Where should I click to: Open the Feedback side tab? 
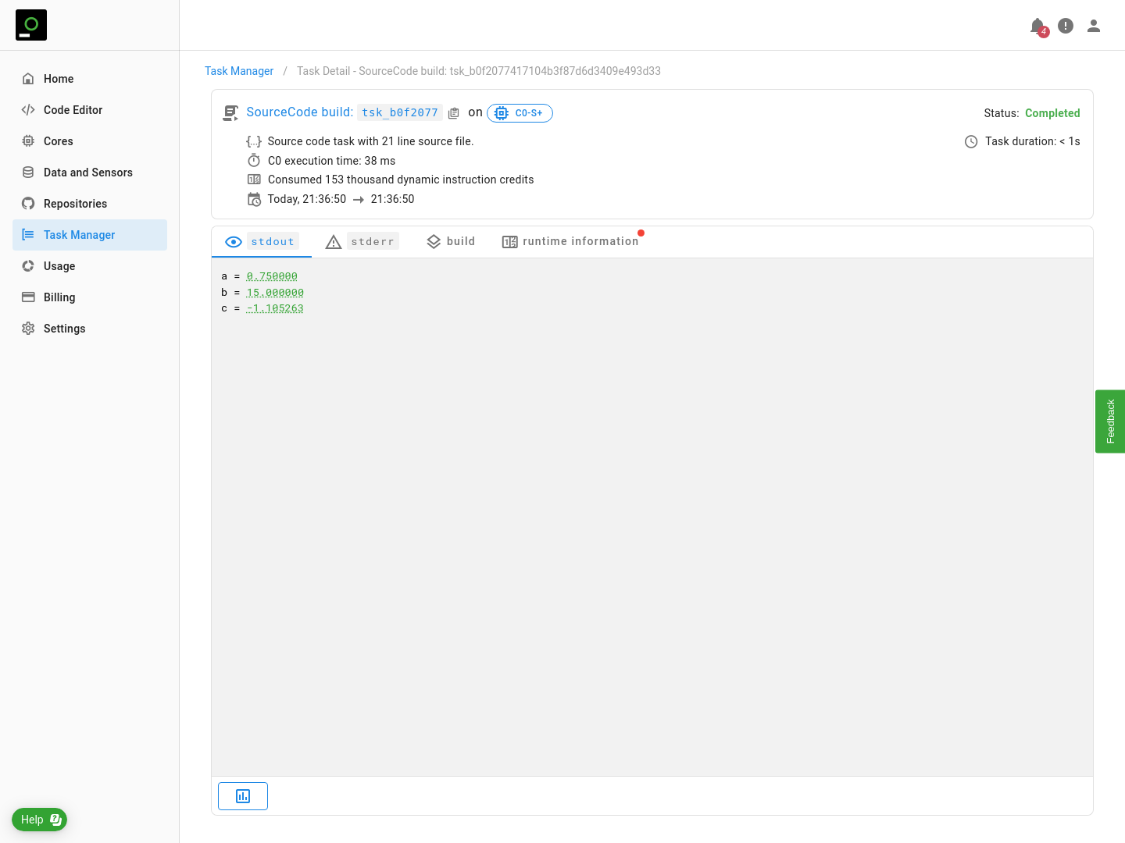pyautogui.click(x=1110, y=421)
